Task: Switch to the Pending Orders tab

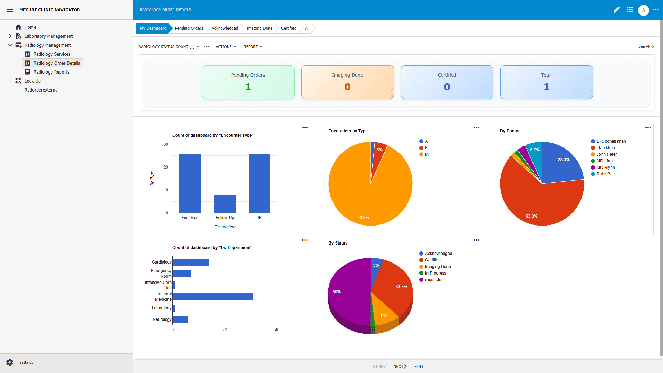Action: (x=189, y=28)
